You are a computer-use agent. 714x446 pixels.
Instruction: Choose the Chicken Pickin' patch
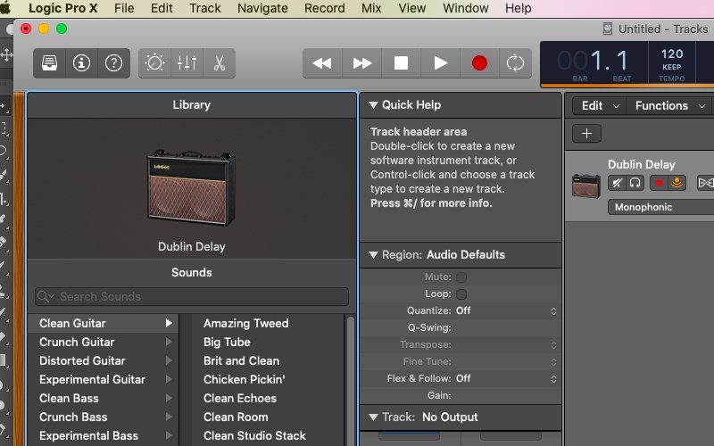click(244, 380)
